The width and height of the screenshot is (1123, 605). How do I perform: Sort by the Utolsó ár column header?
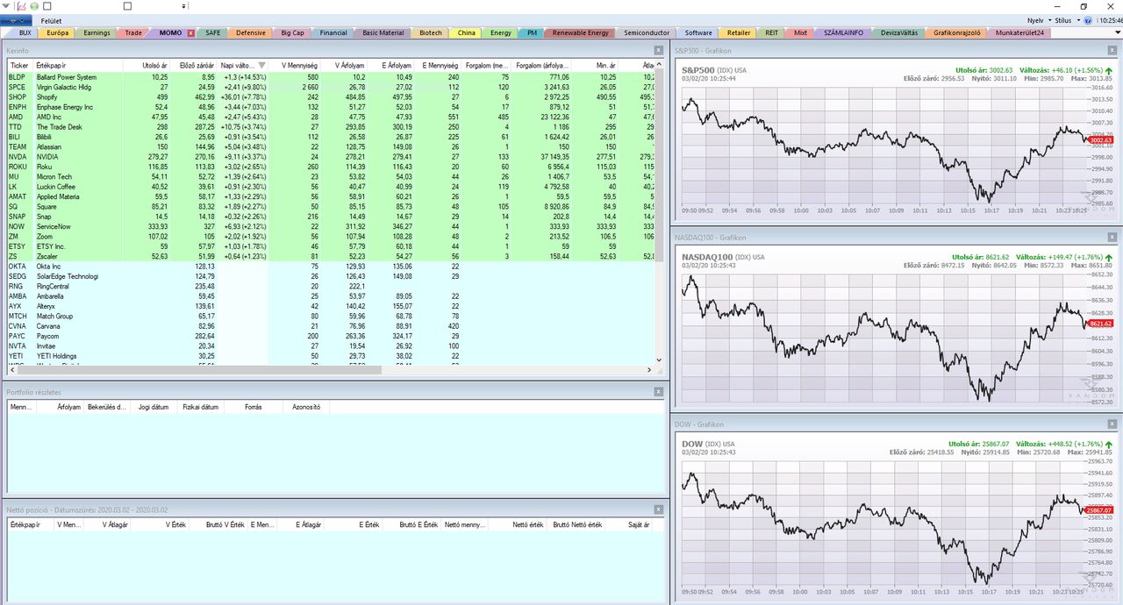click(147, 66)
